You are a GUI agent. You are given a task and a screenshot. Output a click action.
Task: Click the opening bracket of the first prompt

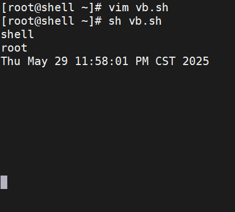[x=4, y=8]
